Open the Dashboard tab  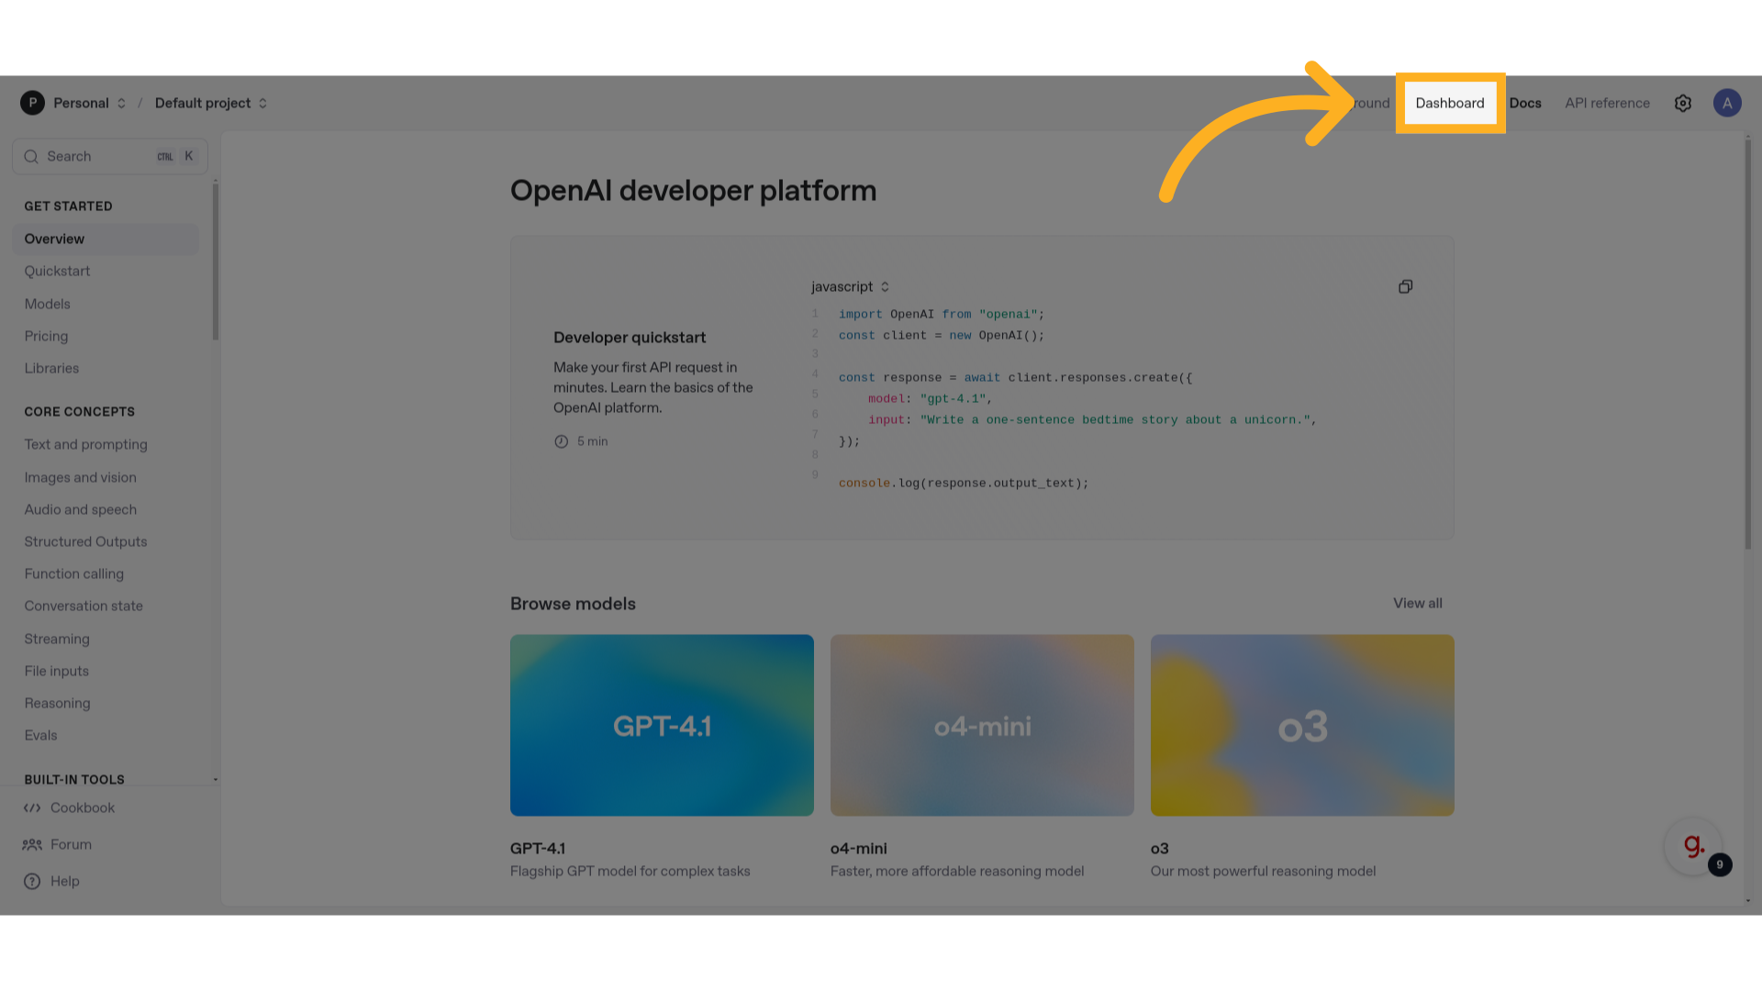point(1450,103)
